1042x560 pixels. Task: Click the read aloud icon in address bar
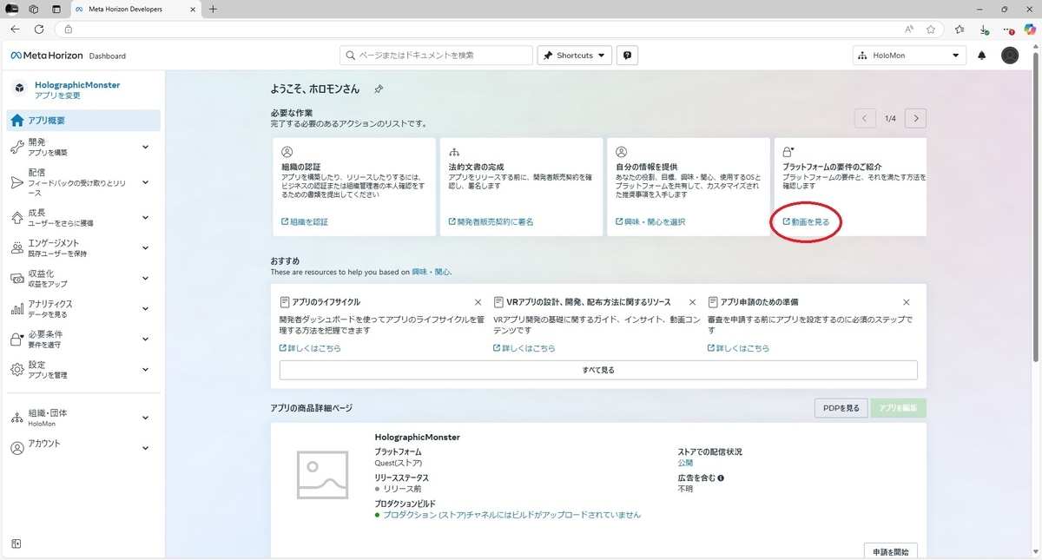tap(909, 29)
